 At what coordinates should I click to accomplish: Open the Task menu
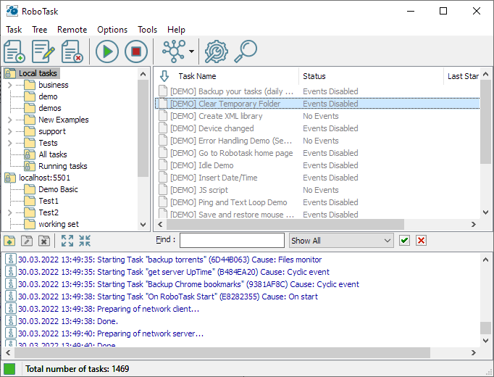point(14,30)
